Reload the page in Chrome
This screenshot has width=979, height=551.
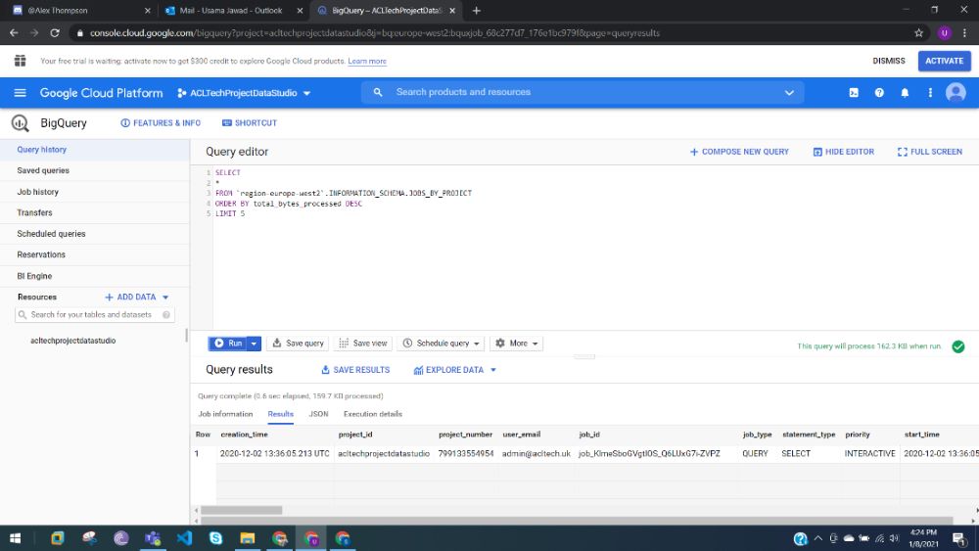click(x=54, y=33)
